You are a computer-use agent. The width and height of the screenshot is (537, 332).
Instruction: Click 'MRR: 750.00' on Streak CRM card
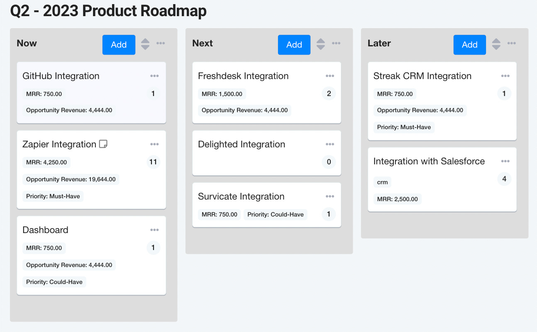tap(395, 94)
